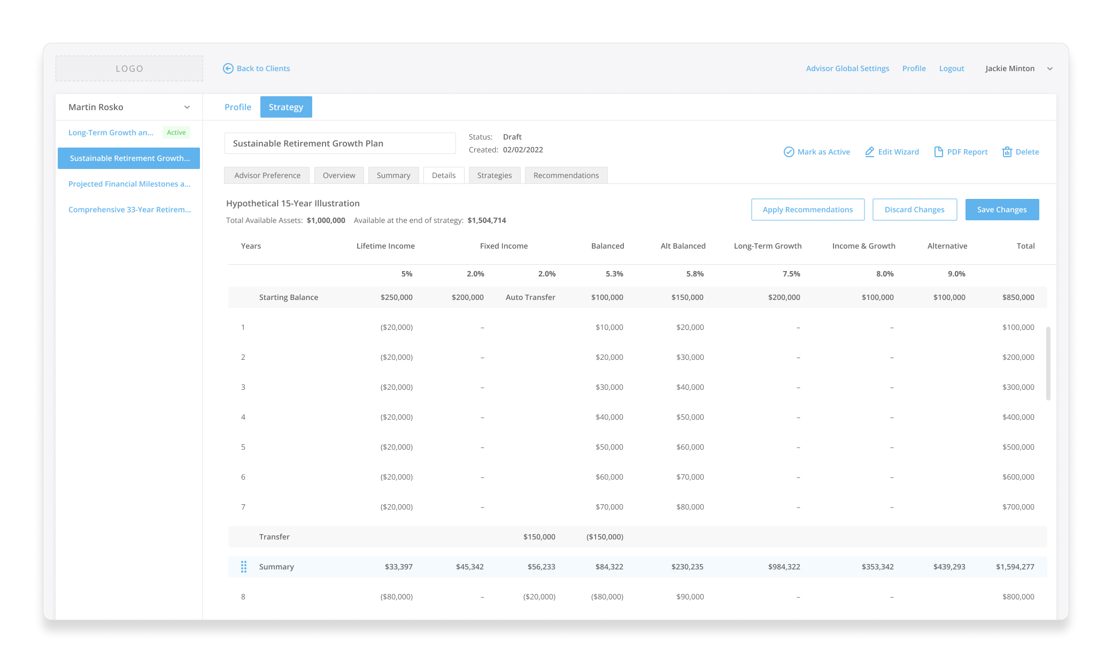Screen dimensions: 1112x663
Task: Click the Balanced column header
Action: [608, 246]
